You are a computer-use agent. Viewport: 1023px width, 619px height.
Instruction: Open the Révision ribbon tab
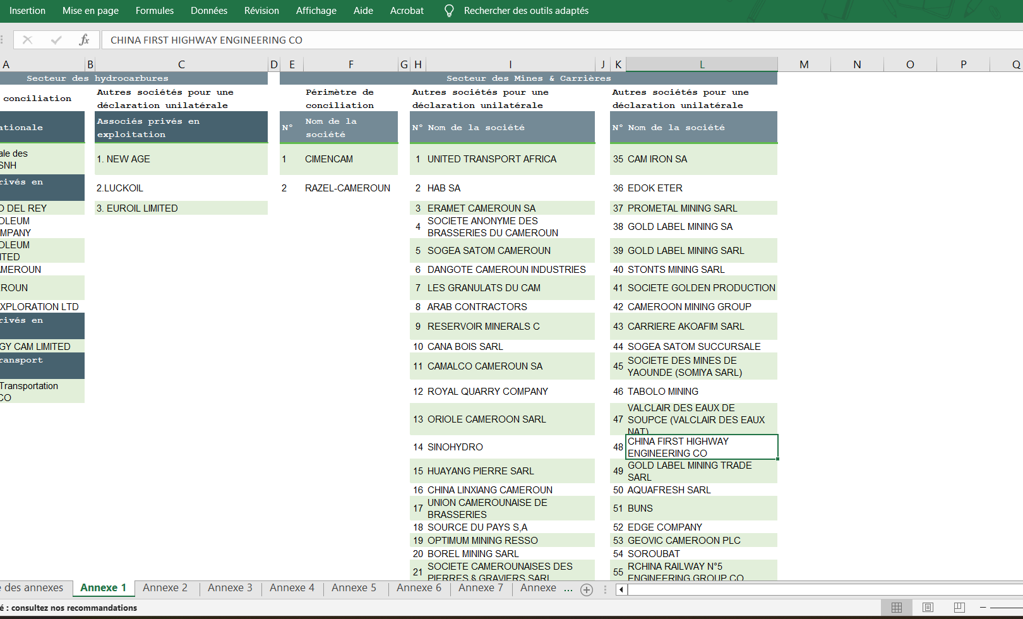[261, 11]
